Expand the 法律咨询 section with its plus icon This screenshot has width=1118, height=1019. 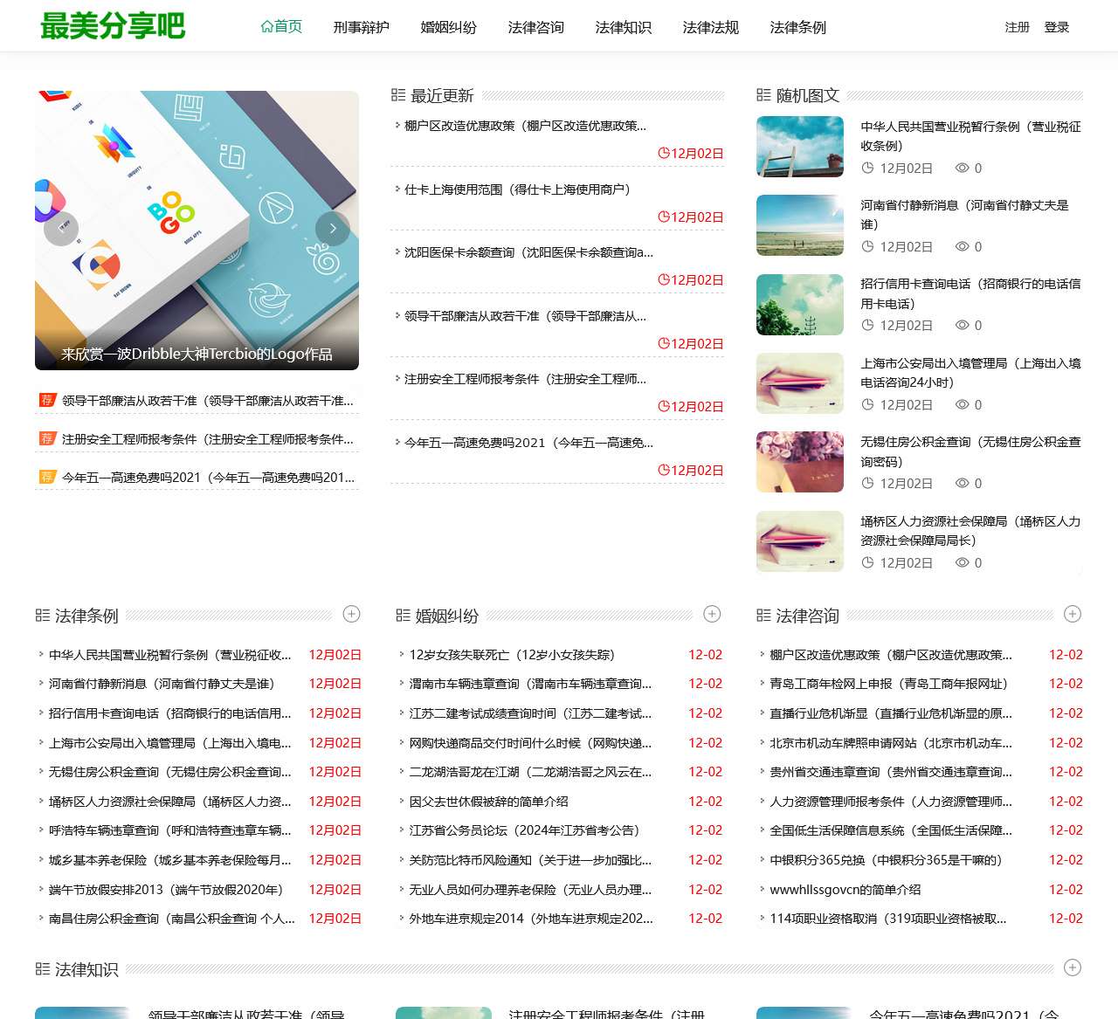[1073, 614]
